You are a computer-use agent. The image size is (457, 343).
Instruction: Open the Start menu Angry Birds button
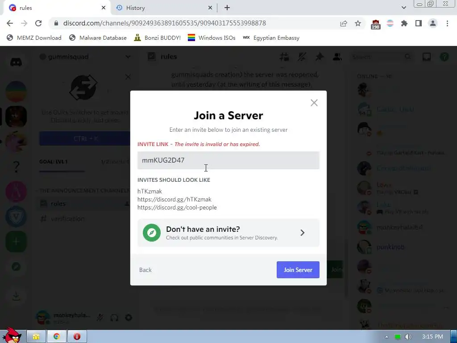[12, 335]
